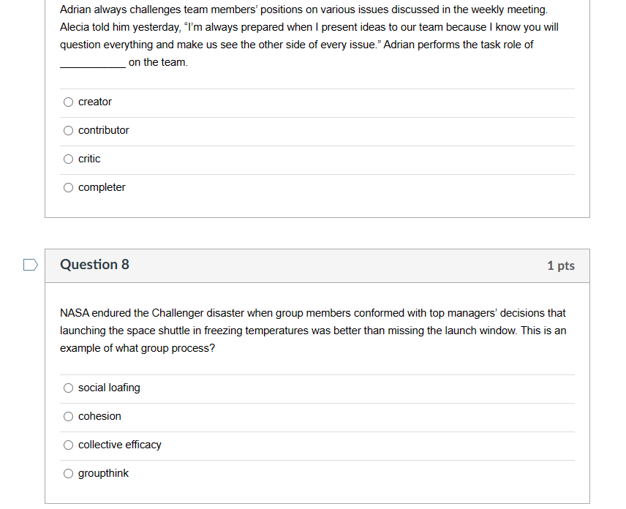Viewport: 626px width, 509px height.
Task: Choose completer as the answer
Action: pyautogui.click(x=68, y=187)
